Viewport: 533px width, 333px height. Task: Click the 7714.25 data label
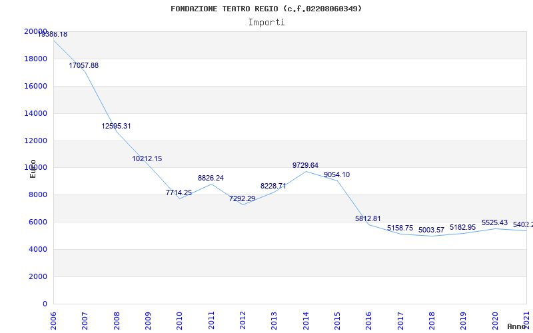179,192
